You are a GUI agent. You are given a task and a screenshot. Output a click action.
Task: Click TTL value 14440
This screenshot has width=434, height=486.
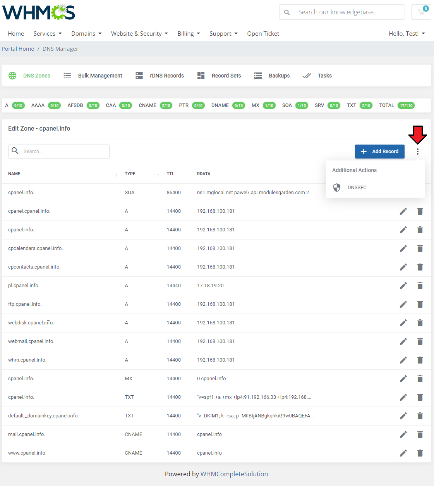click(x=174, y=286)
